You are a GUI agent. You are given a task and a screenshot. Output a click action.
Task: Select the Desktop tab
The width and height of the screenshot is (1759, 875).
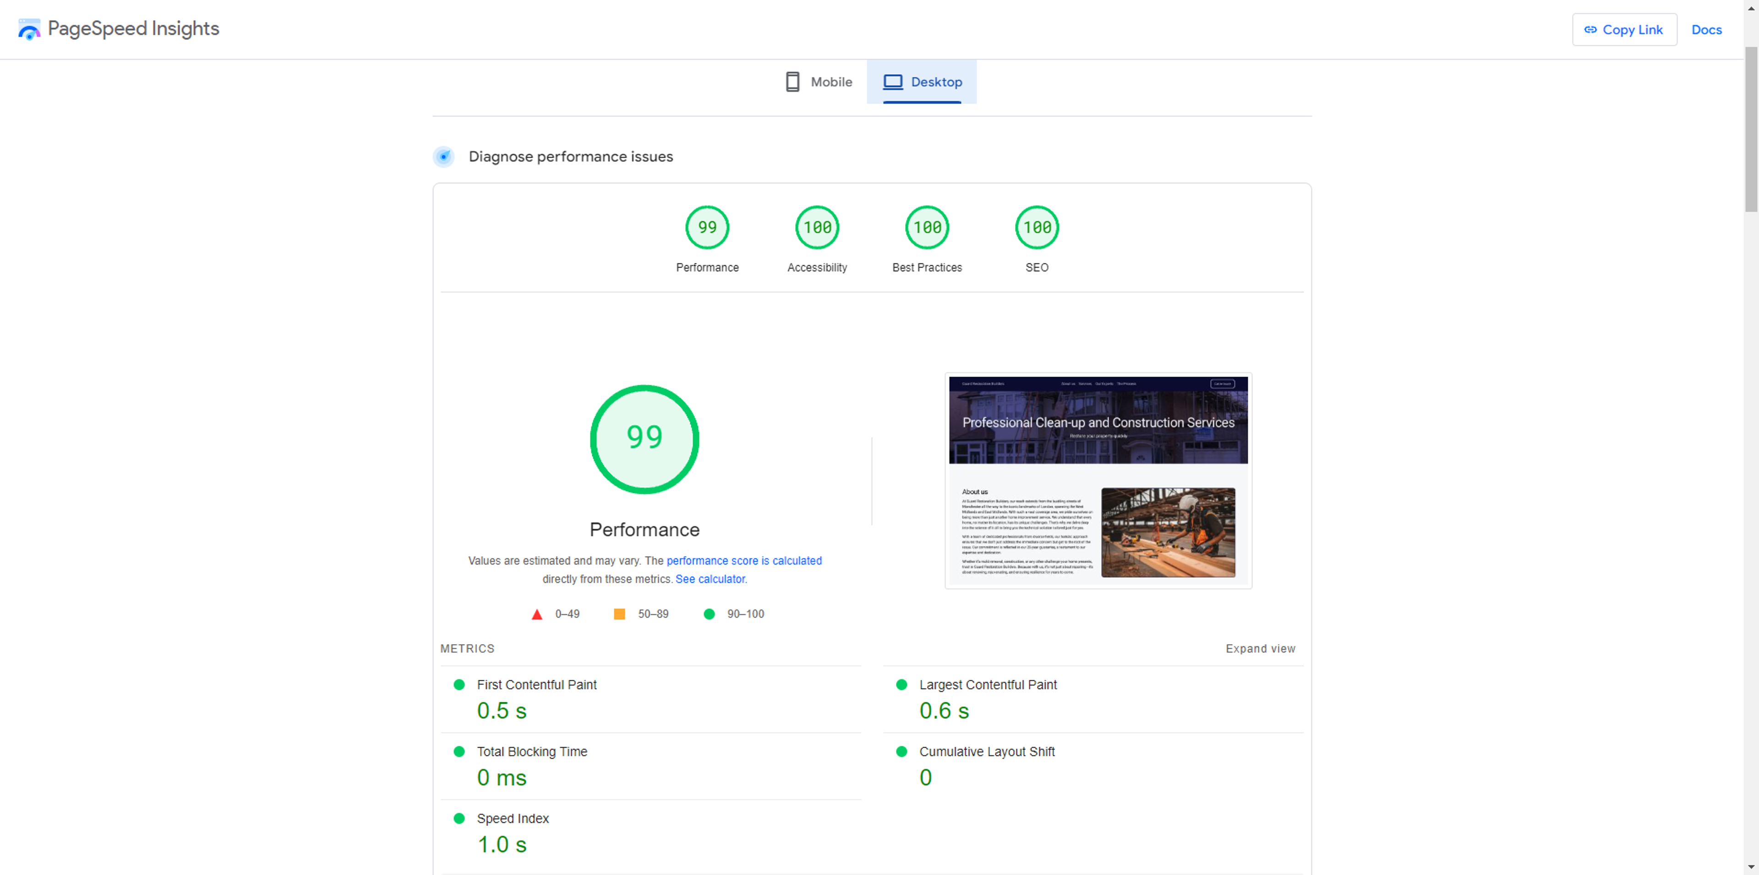(x=922, y=82)
